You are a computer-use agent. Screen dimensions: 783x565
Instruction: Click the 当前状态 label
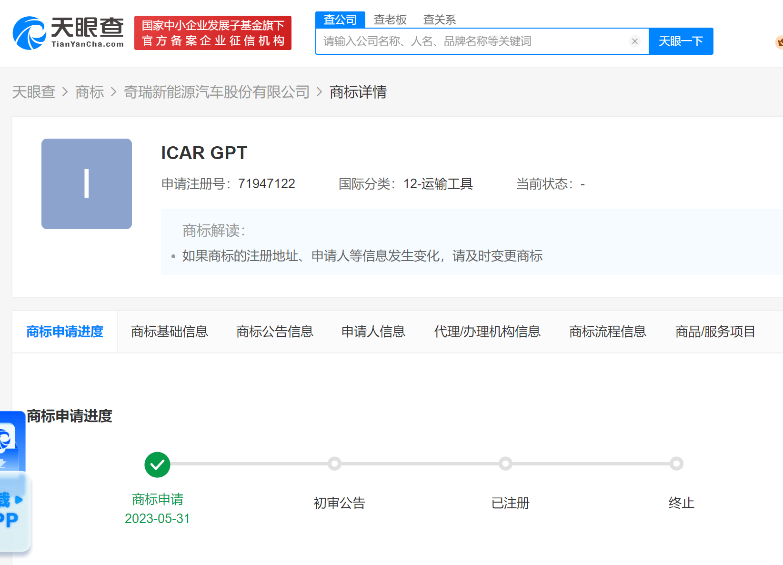[x=544, y=184]
